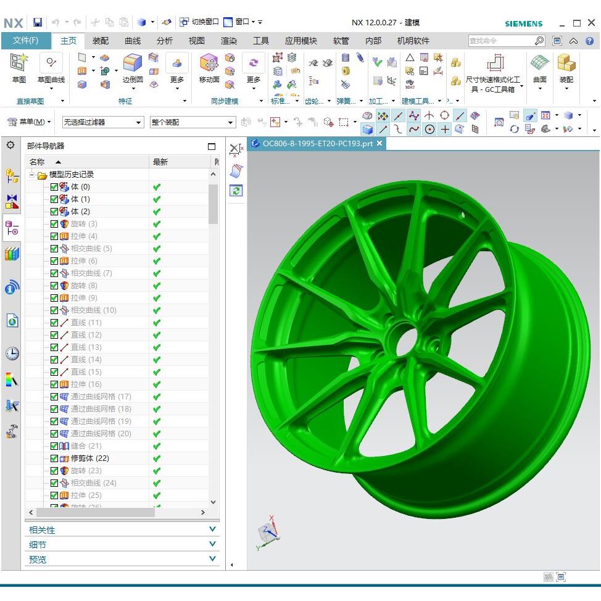Open the 无选择过滤器 selection filter dropdown
601x601 pixels.
coord(102,122)
